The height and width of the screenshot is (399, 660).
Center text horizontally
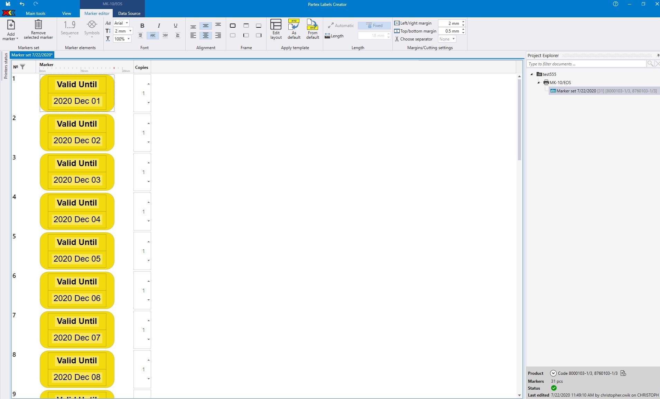[206, 35]
